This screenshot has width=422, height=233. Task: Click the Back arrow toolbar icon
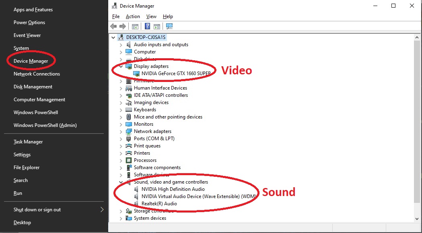coord(113,27)
